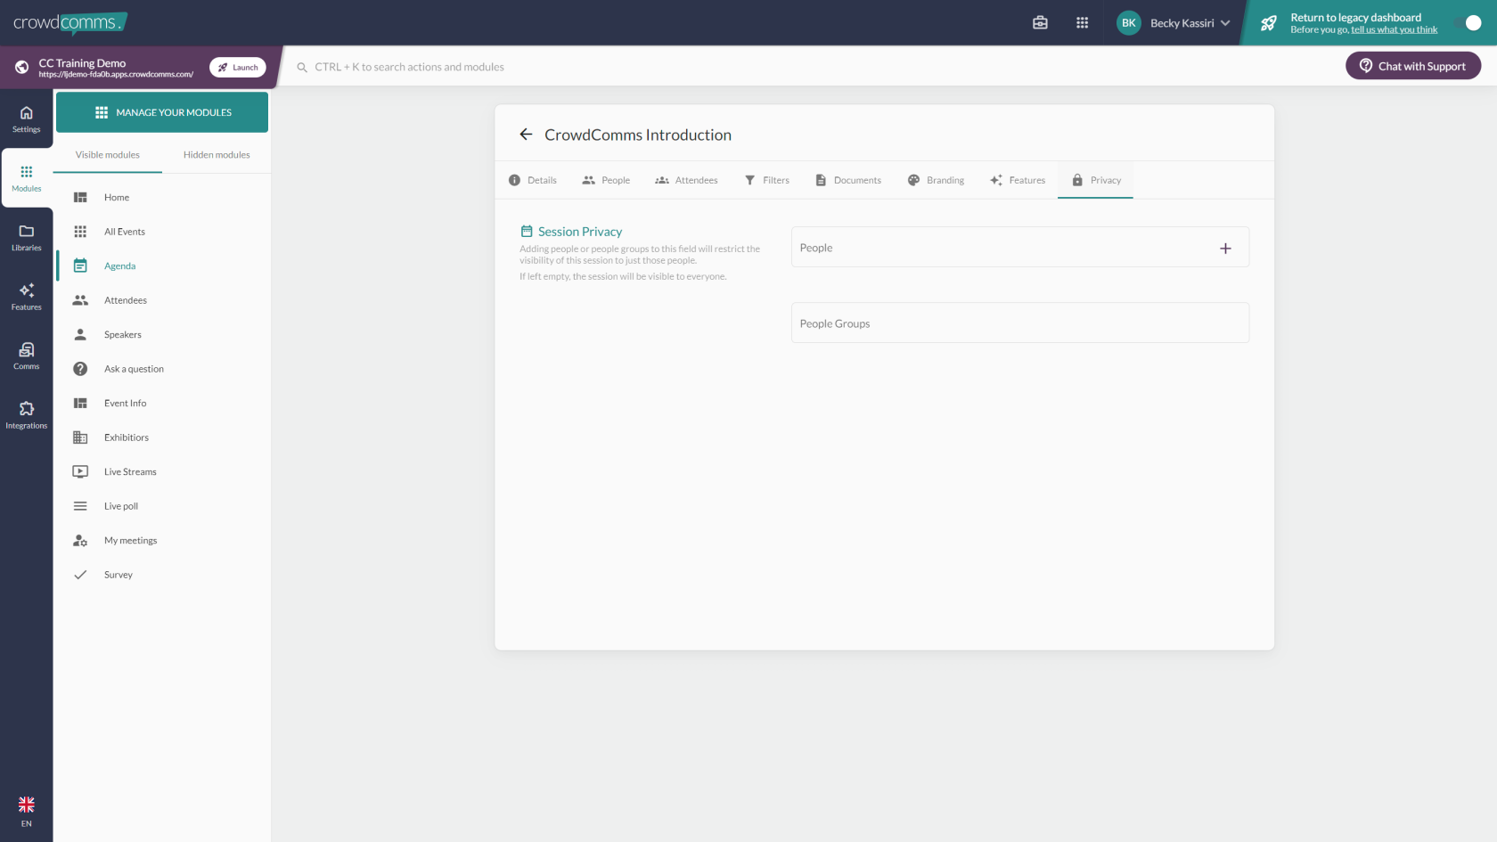The width and height of the screenshot is (1497, 842).
Task: Click the Live Streams play icon
Action: (x=80, y=472)
